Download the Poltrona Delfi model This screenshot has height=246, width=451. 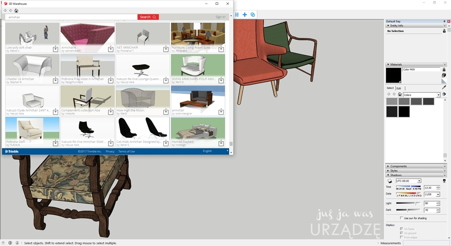(55, 143)
